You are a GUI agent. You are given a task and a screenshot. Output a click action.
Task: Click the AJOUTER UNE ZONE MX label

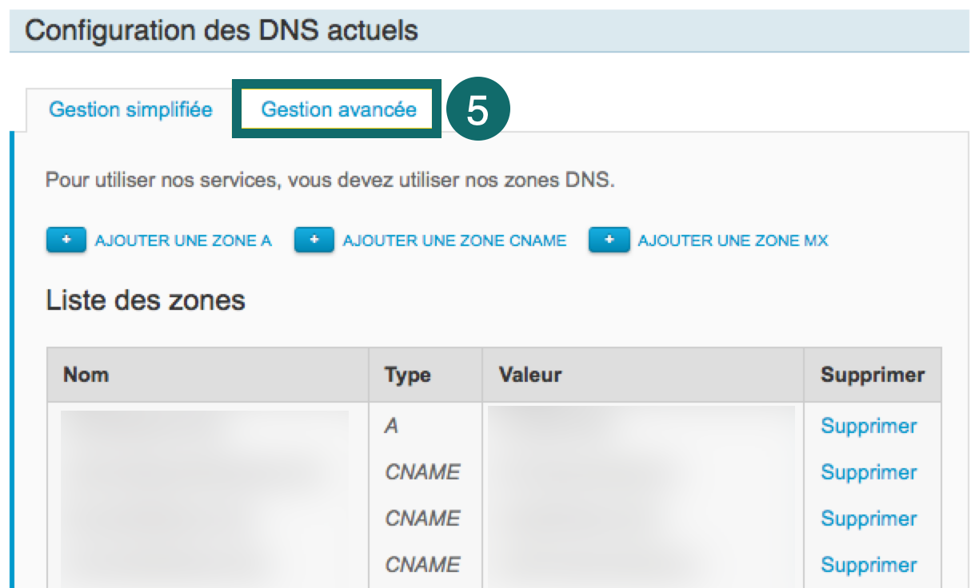pos(733,240)
